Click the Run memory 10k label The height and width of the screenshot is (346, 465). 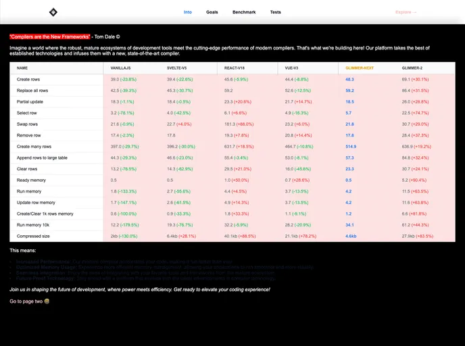(33, 225)
